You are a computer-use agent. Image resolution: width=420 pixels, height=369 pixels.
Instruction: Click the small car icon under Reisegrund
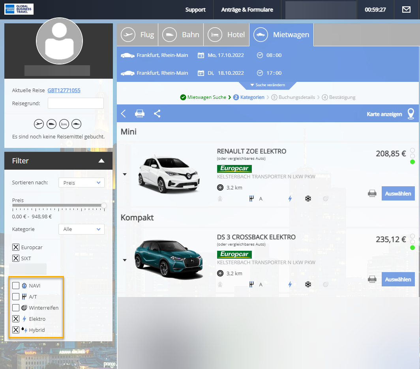point(76,124)
